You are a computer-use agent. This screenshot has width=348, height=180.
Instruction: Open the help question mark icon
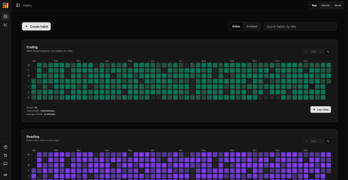[5, 147]
